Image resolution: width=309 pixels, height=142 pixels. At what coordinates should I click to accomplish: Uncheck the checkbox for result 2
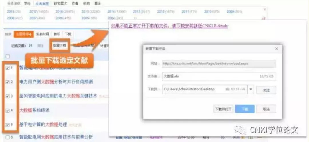click(x=7, y=82)
